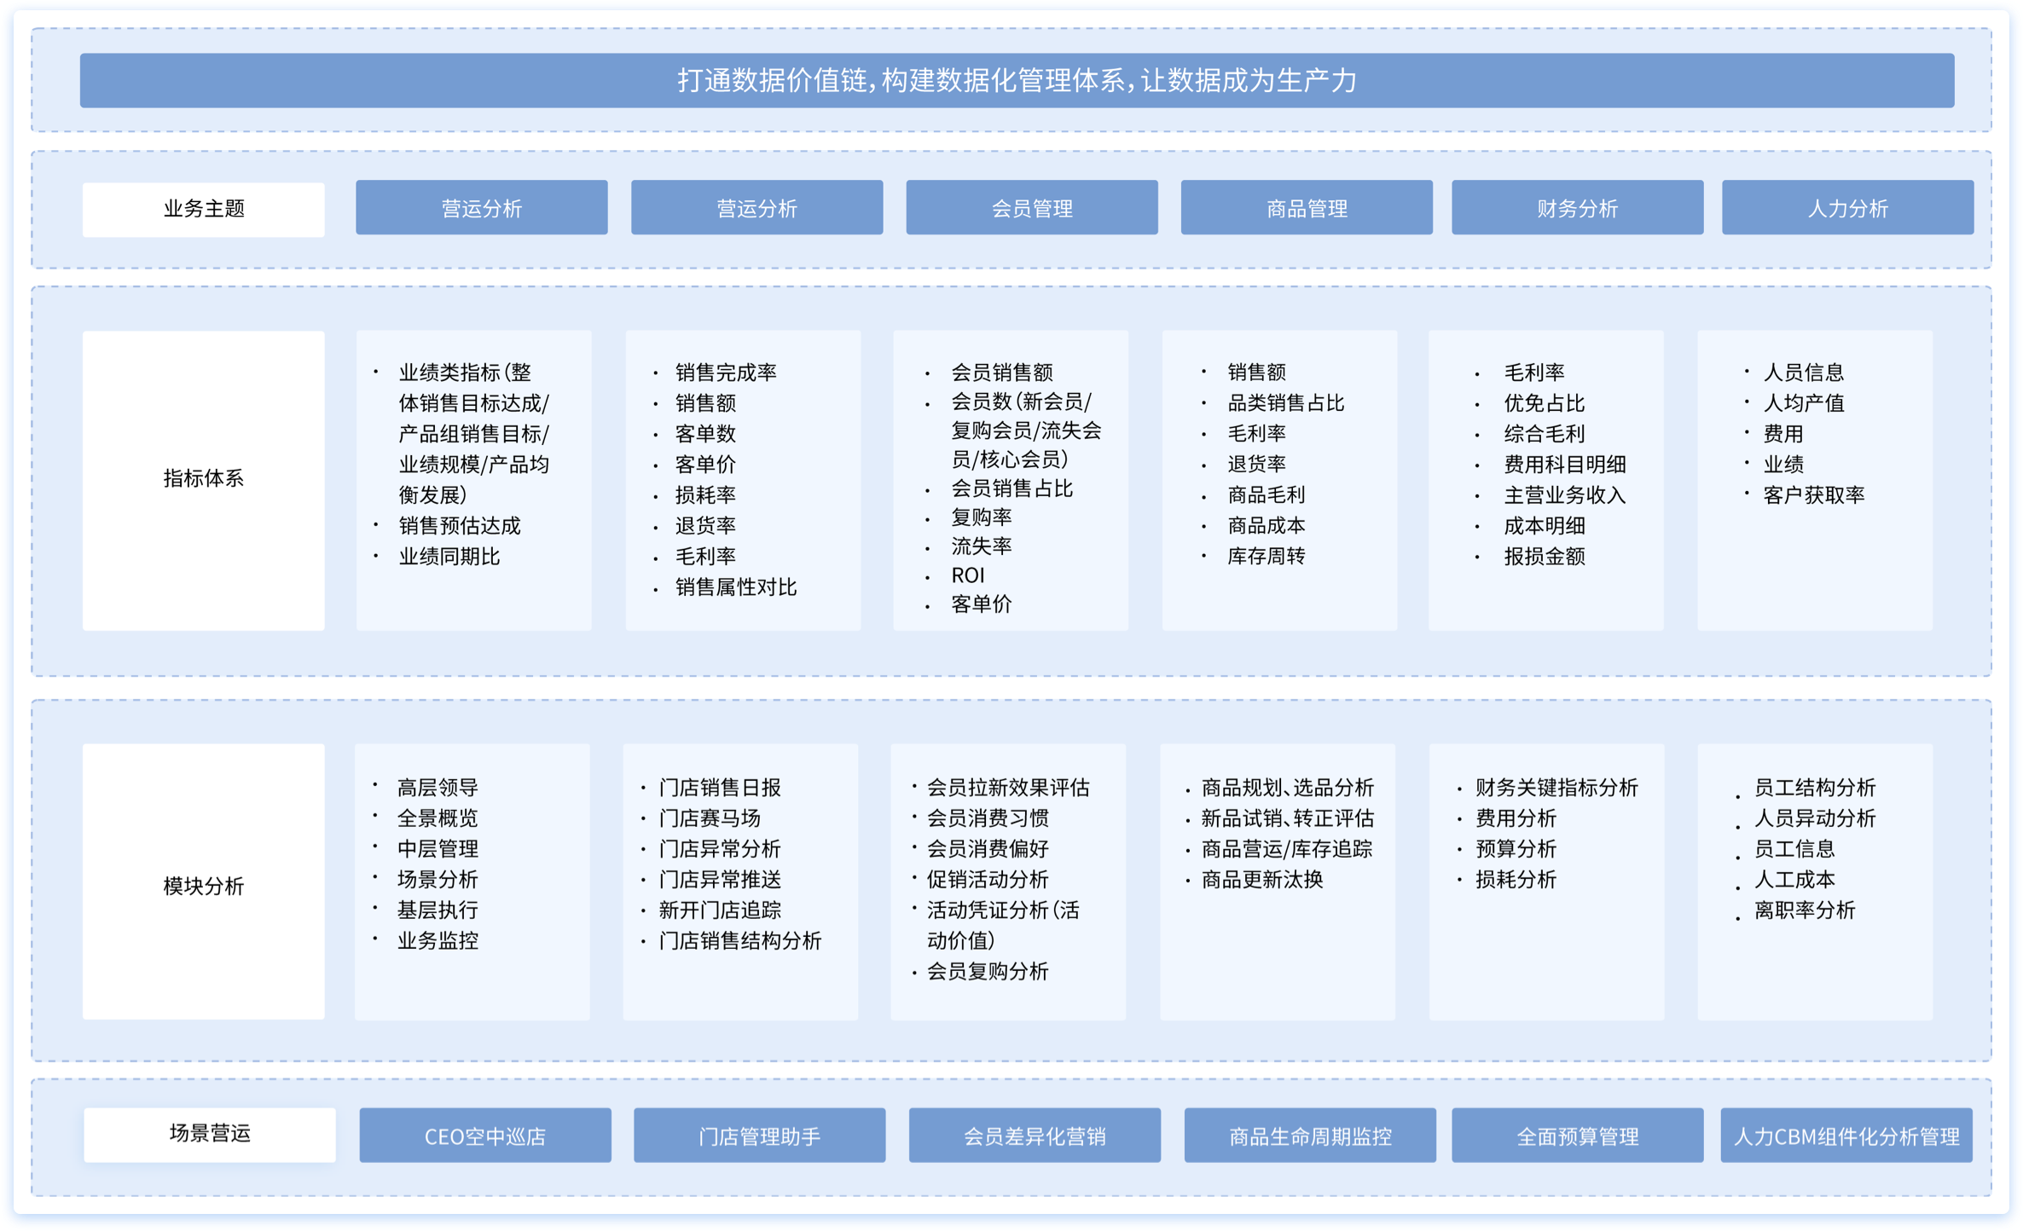The width and height of the screenshot is (2023, 1231).
Task: Click the 财务分析 header block
Action: pyautogui.click(x=1577, y=208)
